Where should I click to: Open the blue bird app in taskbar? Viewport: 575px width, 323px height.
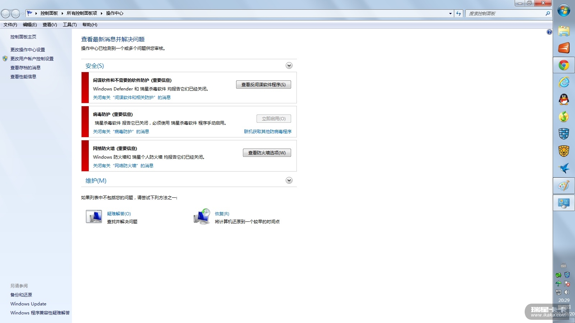564,168
